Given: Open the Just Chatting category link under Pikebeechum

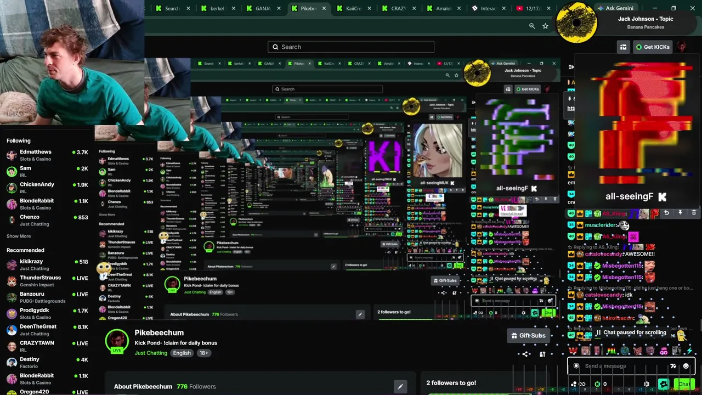Looking at the screenshot, I should point(151,353).
